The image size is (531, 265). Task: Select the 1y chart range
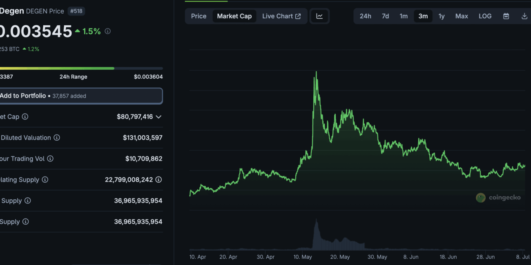click(x=442, y=16)
